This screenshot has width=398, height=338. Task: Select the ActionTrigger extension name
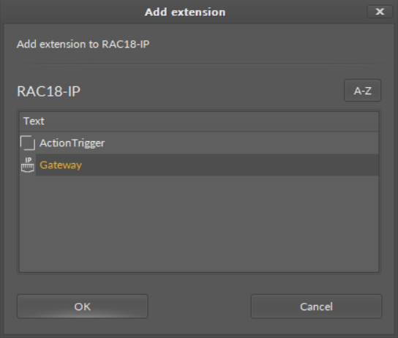click(x=72, y=143)
